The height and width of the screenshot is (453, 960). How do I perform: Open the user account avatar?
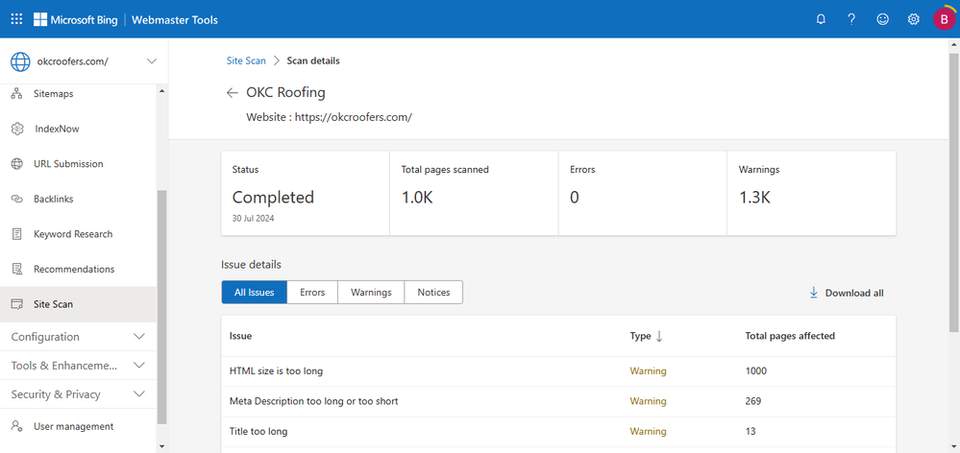(944, 19)
